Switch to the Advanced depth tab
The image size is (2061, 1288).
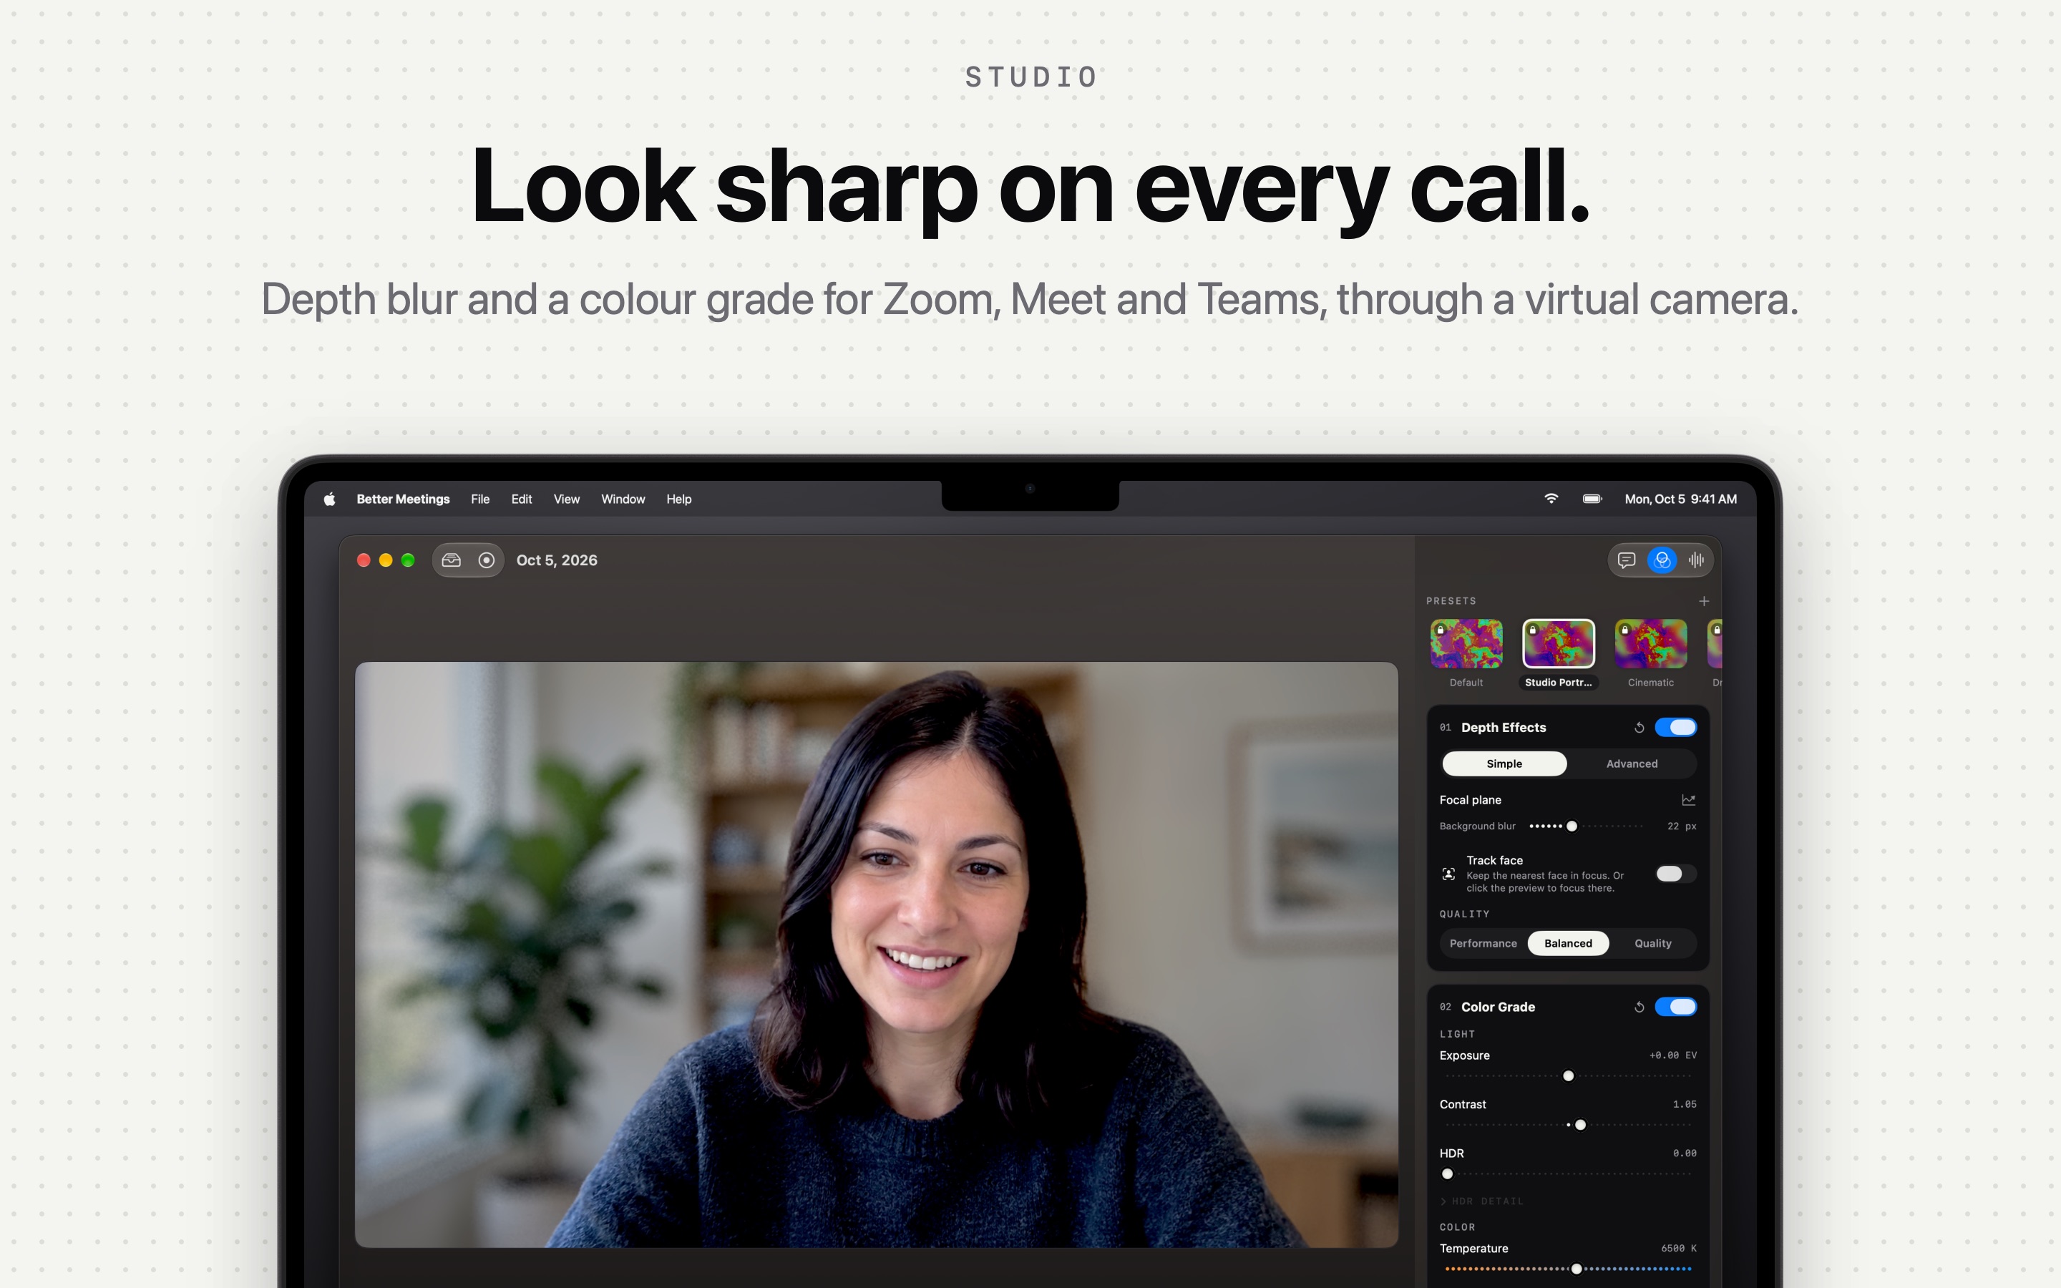pos(1631,764)
